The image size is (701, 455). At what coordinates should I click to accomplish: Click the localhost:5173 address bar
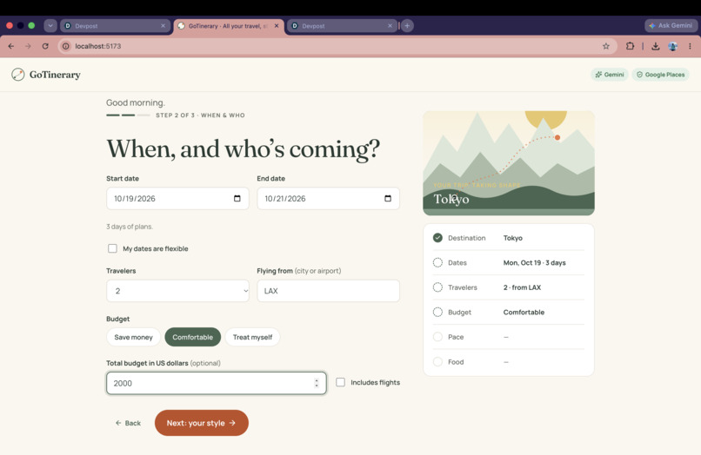[x=337, y=46]
